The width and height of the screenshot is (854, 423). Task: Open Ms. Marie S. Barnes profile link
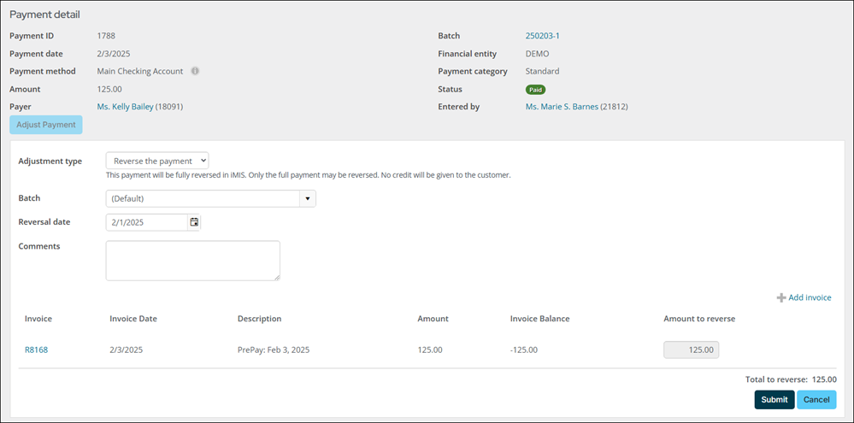tap(562, 107)
